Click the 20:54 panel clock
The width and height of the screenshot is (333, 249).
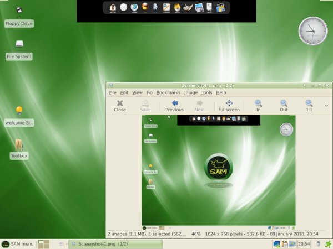pos(304,244)
